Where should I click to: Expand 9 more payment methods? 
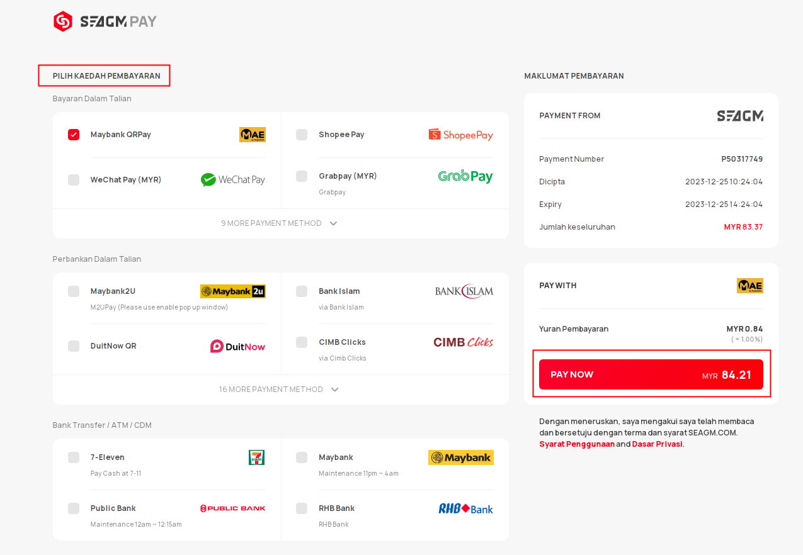pyautogui.click(x=280, y=223)
